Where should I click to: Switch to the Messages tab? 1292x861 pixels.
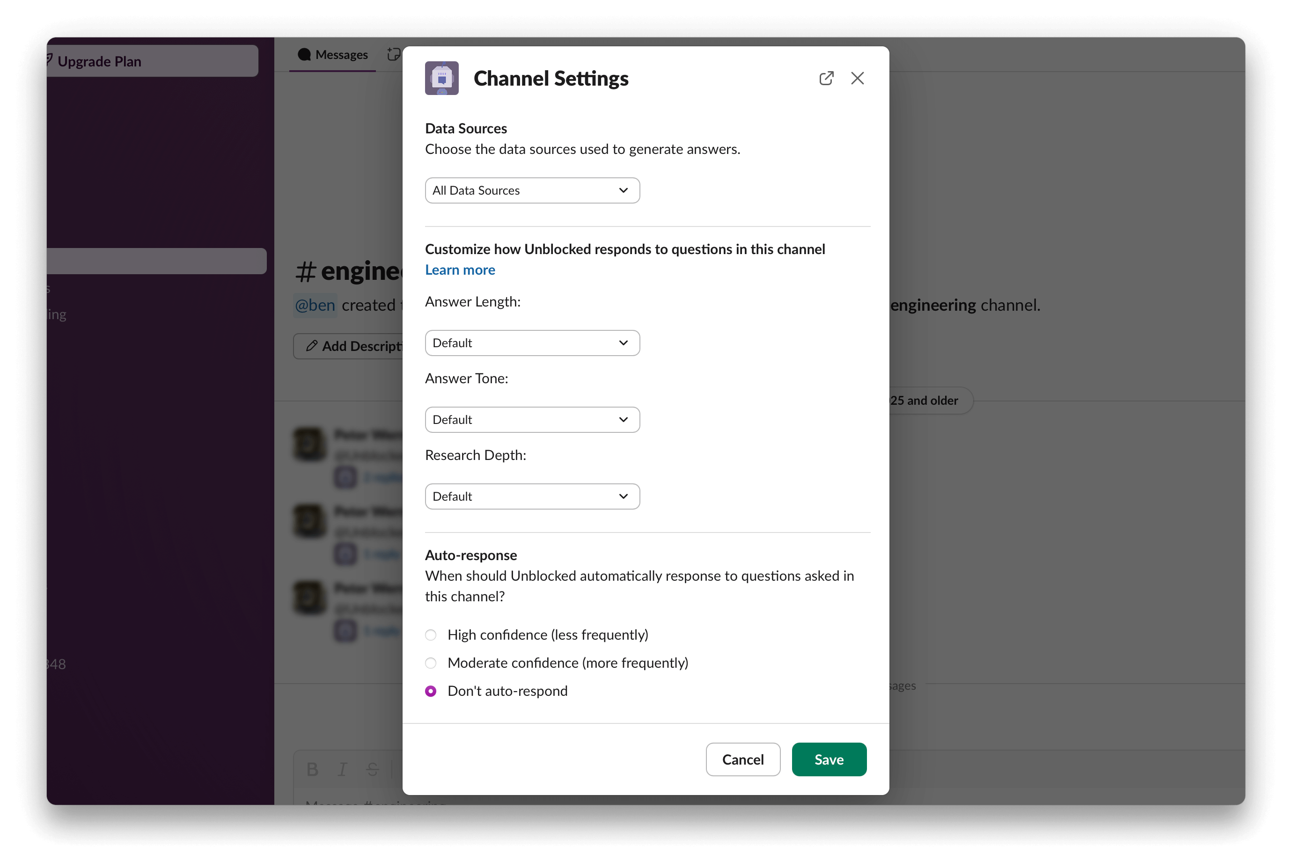[x=332, y=55]
